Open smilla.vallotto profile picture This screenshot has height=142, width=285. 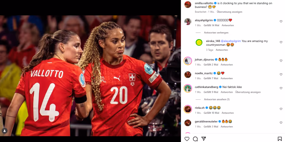pos(188,4)
